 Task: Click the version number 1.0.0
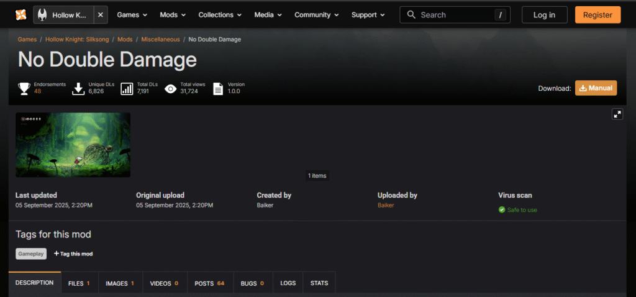(x=234, y=91)
